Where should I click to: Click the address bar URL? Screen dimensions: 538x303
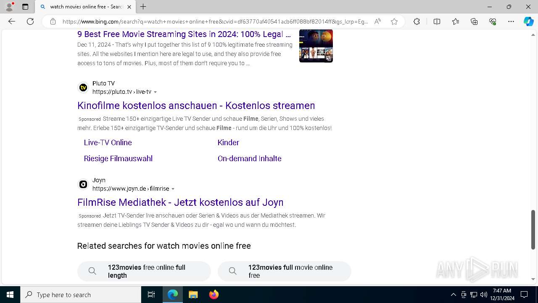pos(215,21)
